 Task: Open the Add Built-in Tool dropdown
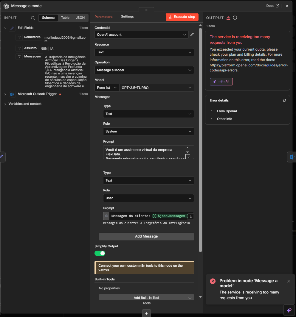coord(146,297)
